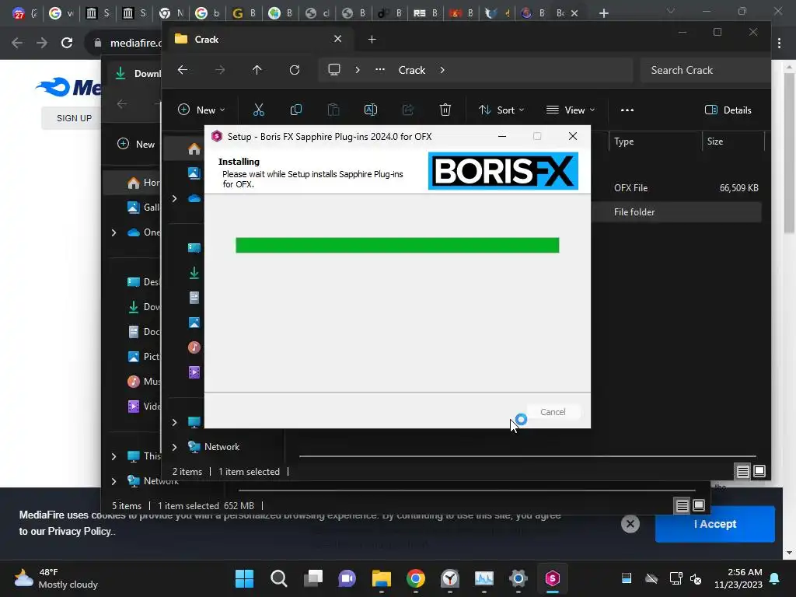Click I Accept on MediaFire cookie banner

[x=715, y=524]
